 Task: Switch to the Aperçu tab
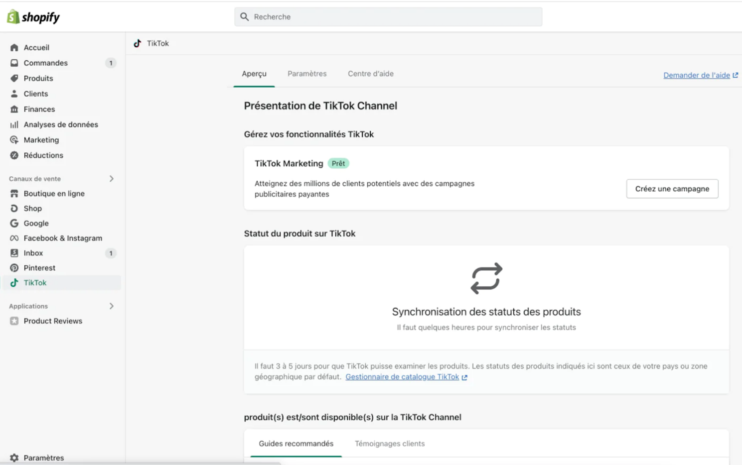click(254, 74)
